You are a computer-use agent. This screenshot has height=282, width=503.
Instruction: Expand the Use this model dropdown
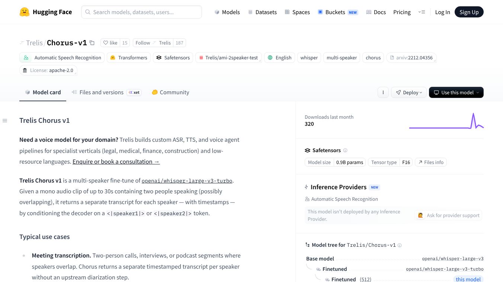pyautogui.click(x=456, y=92)
